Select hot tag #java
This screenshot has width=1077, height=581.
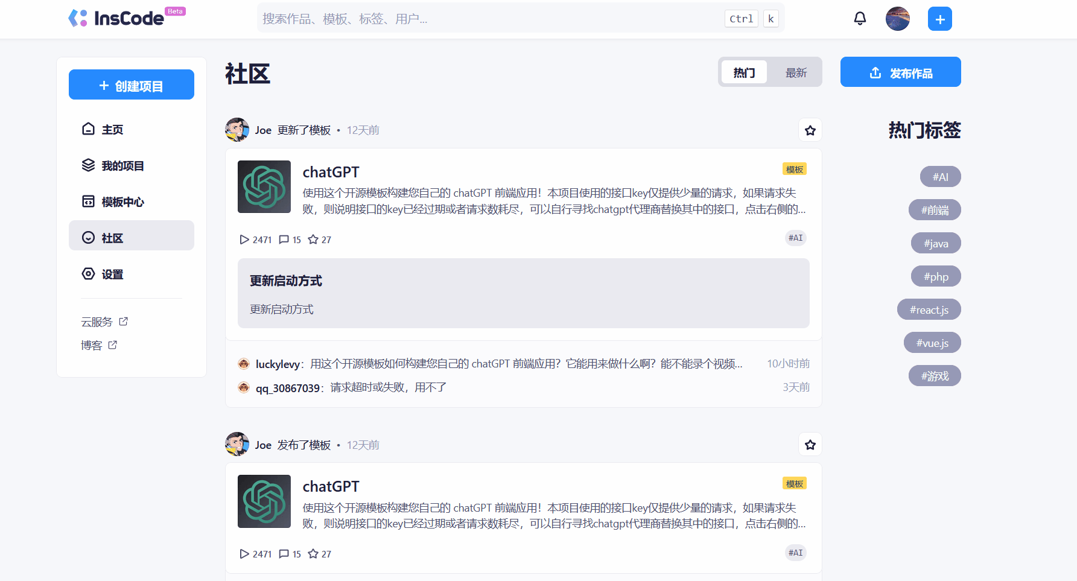tap(936, 243)
